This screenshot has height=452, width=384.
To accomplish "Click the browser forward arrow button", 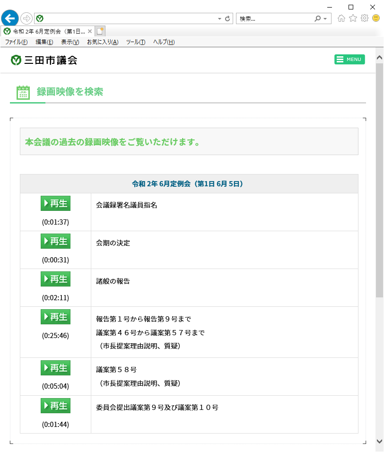I will coord(26,19).
